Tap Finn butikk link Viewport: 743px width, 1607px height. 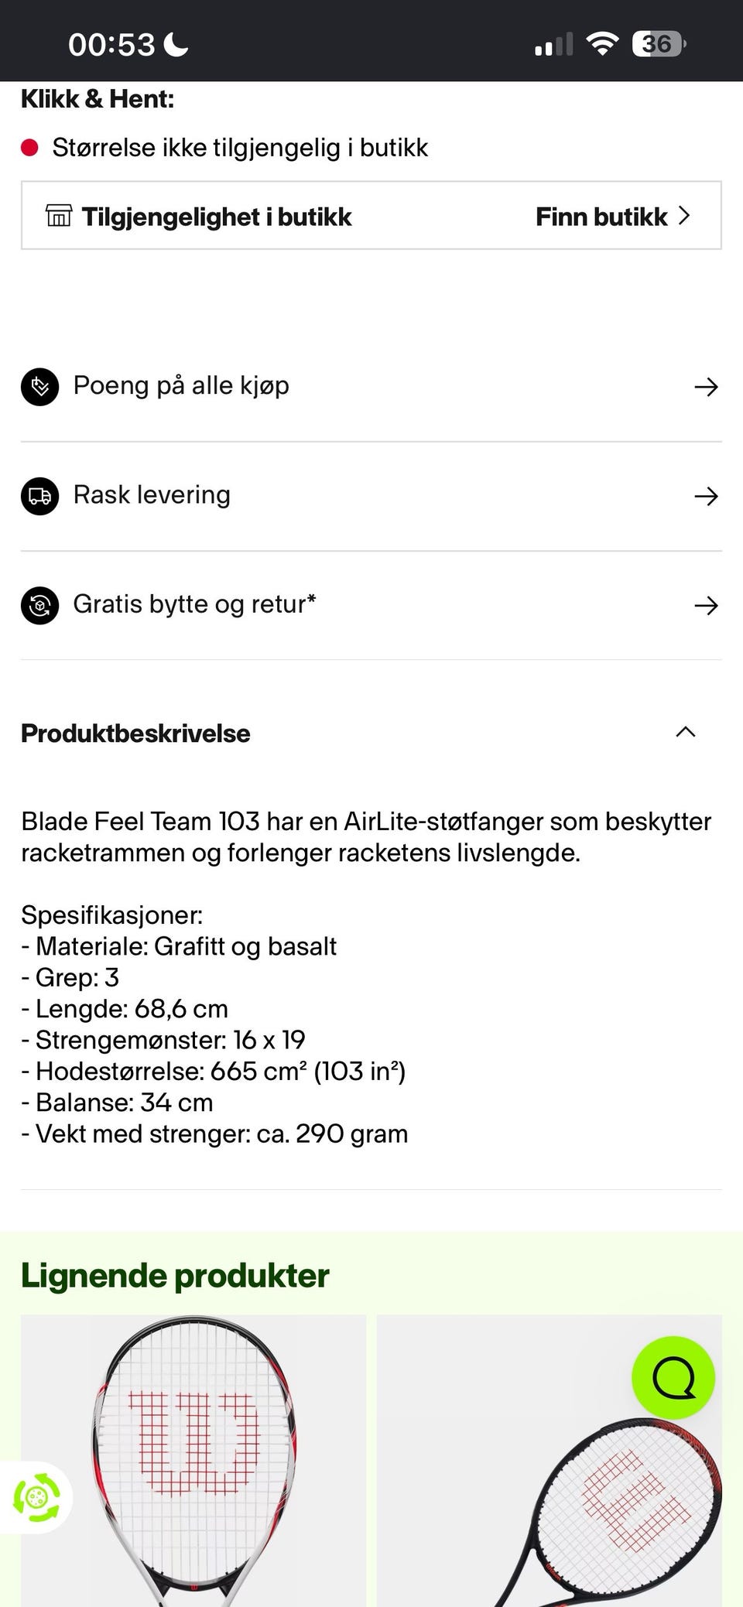point(601,217)
